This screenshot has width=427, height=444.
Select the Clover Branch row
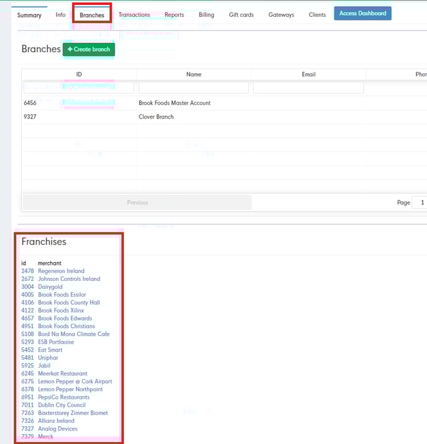tap(156, 117)
